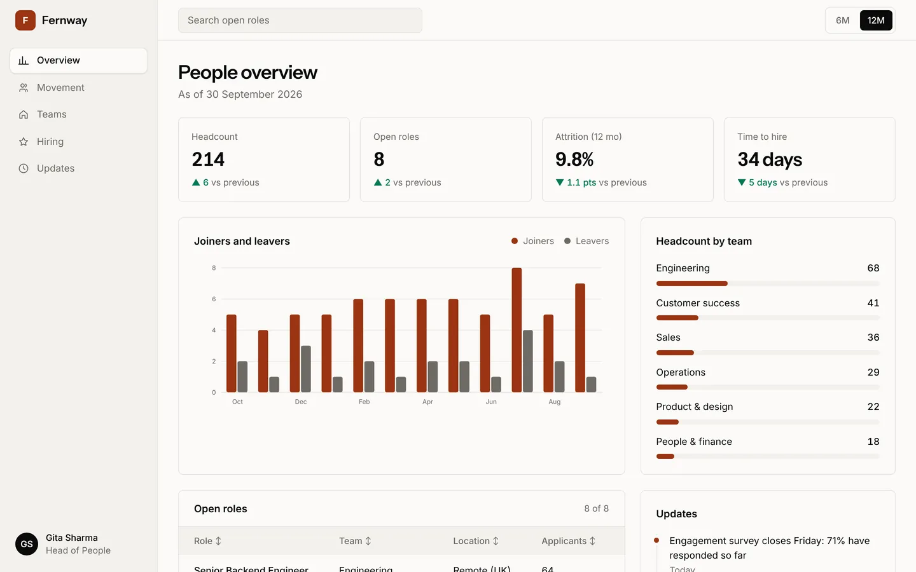Click the "8 of 8" roles count
This screenshot has height=572, width=916.
[x=597, y=508]
